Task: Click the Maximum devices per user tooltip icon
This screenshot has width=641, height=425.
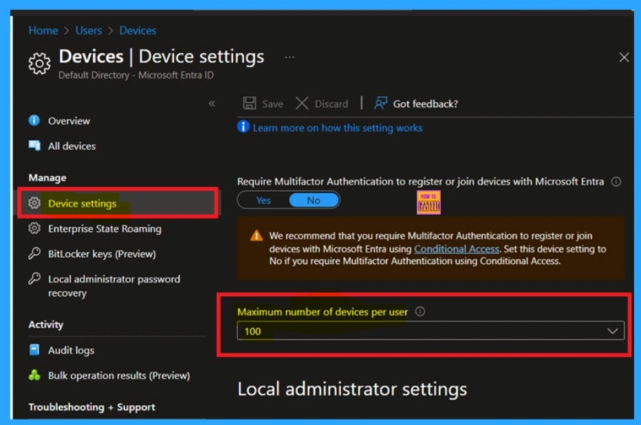Action: click(x=420, y=312)
